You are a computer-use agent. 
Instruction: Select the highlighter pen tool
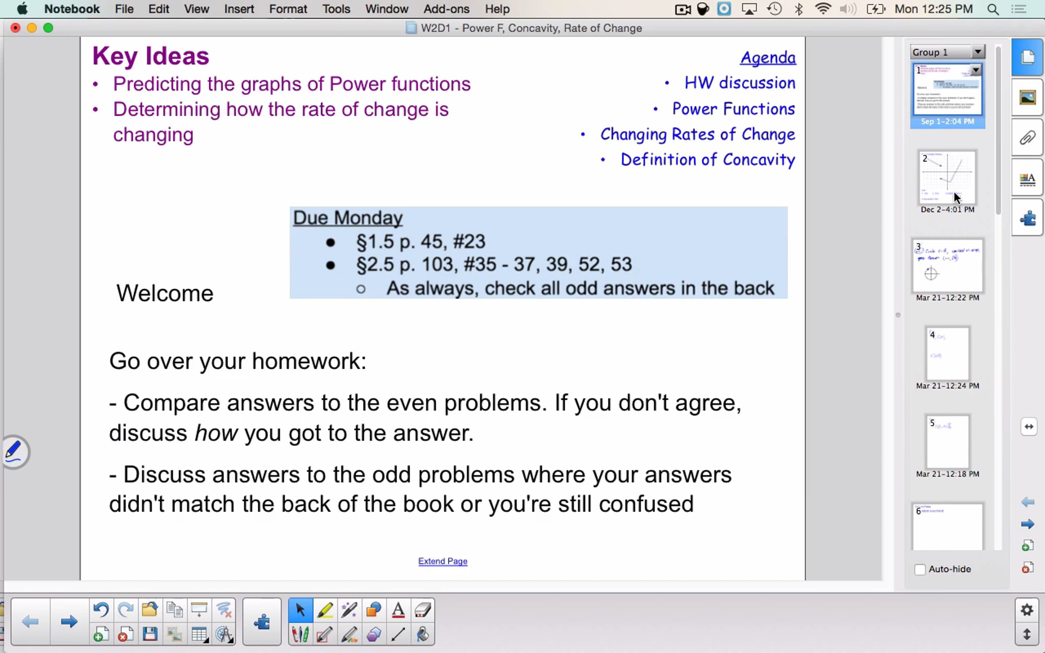coord(325,610)
